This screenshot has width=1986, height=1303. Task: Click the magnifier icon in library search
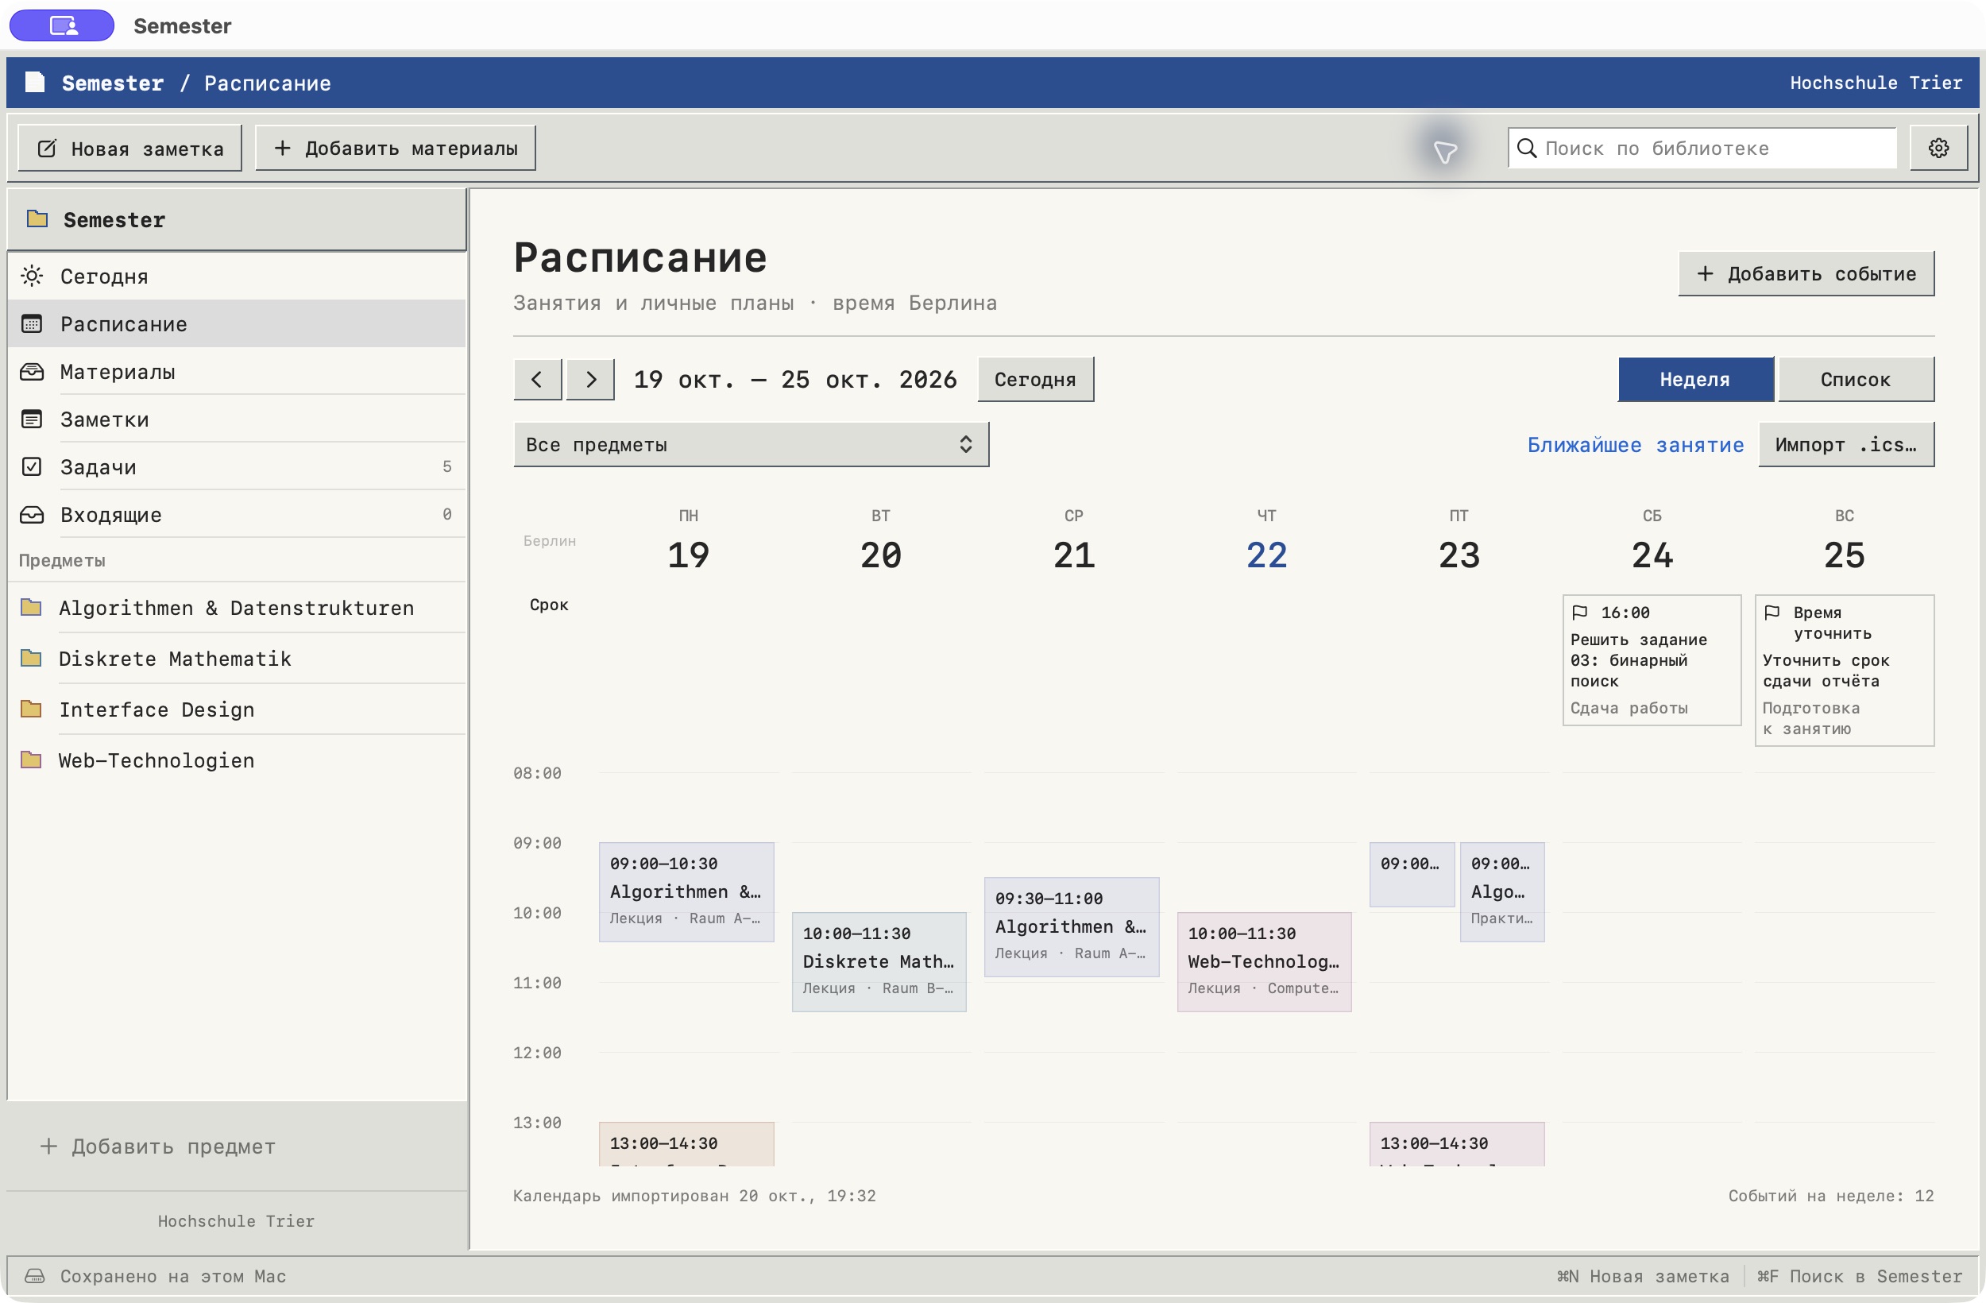click(x=1526, y=148)
